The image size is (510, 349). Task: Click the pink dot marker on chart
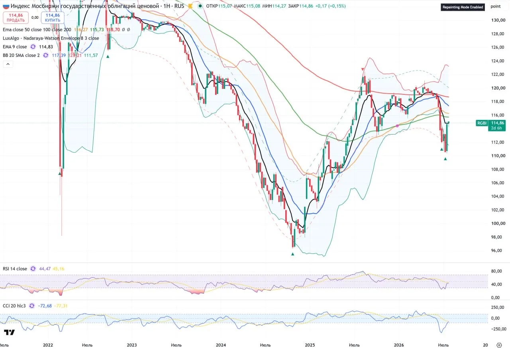pos(397,126)
